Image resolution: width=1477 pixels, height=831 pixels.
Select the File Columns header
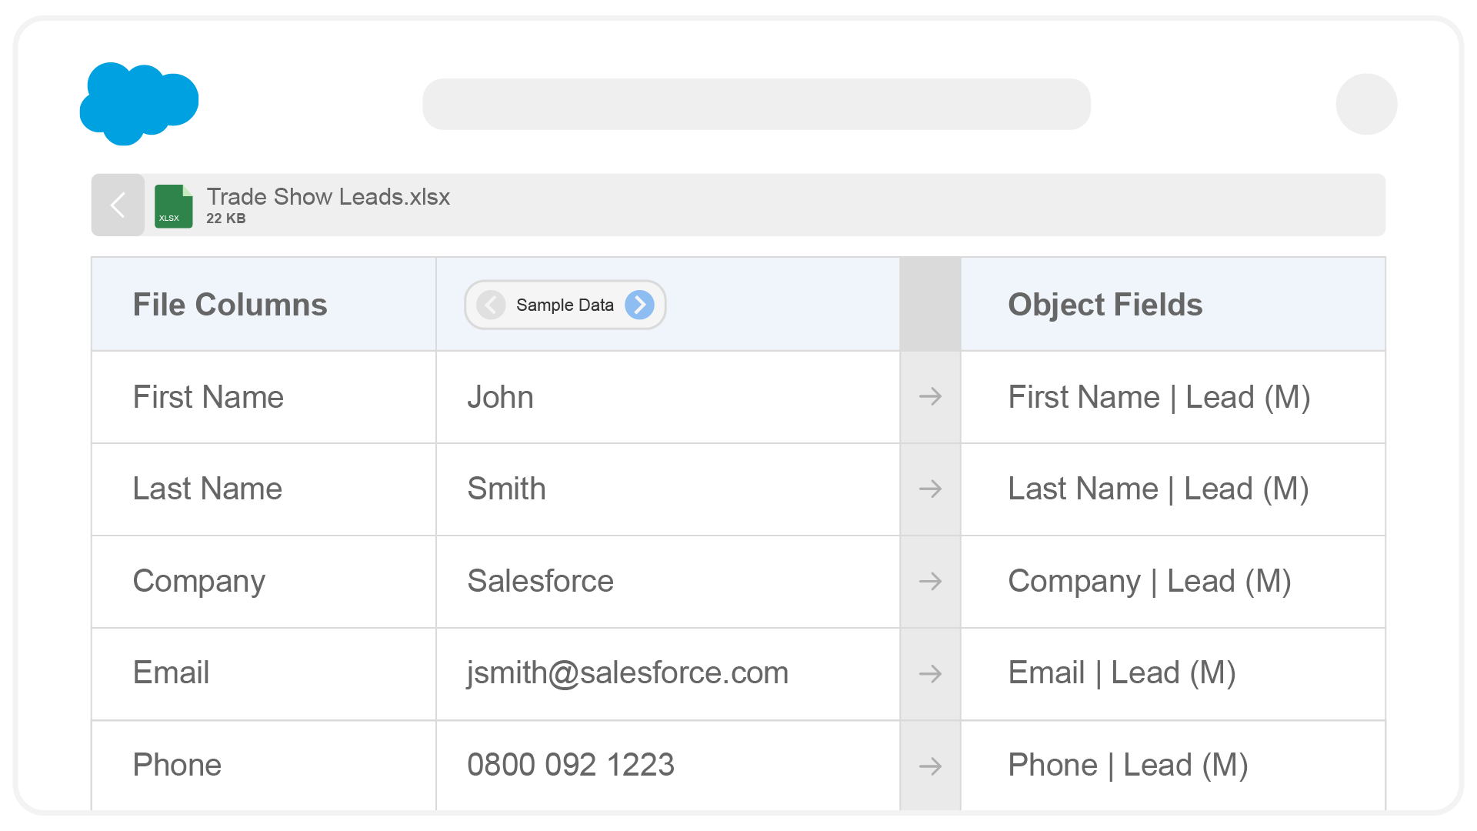coord(229,305)
